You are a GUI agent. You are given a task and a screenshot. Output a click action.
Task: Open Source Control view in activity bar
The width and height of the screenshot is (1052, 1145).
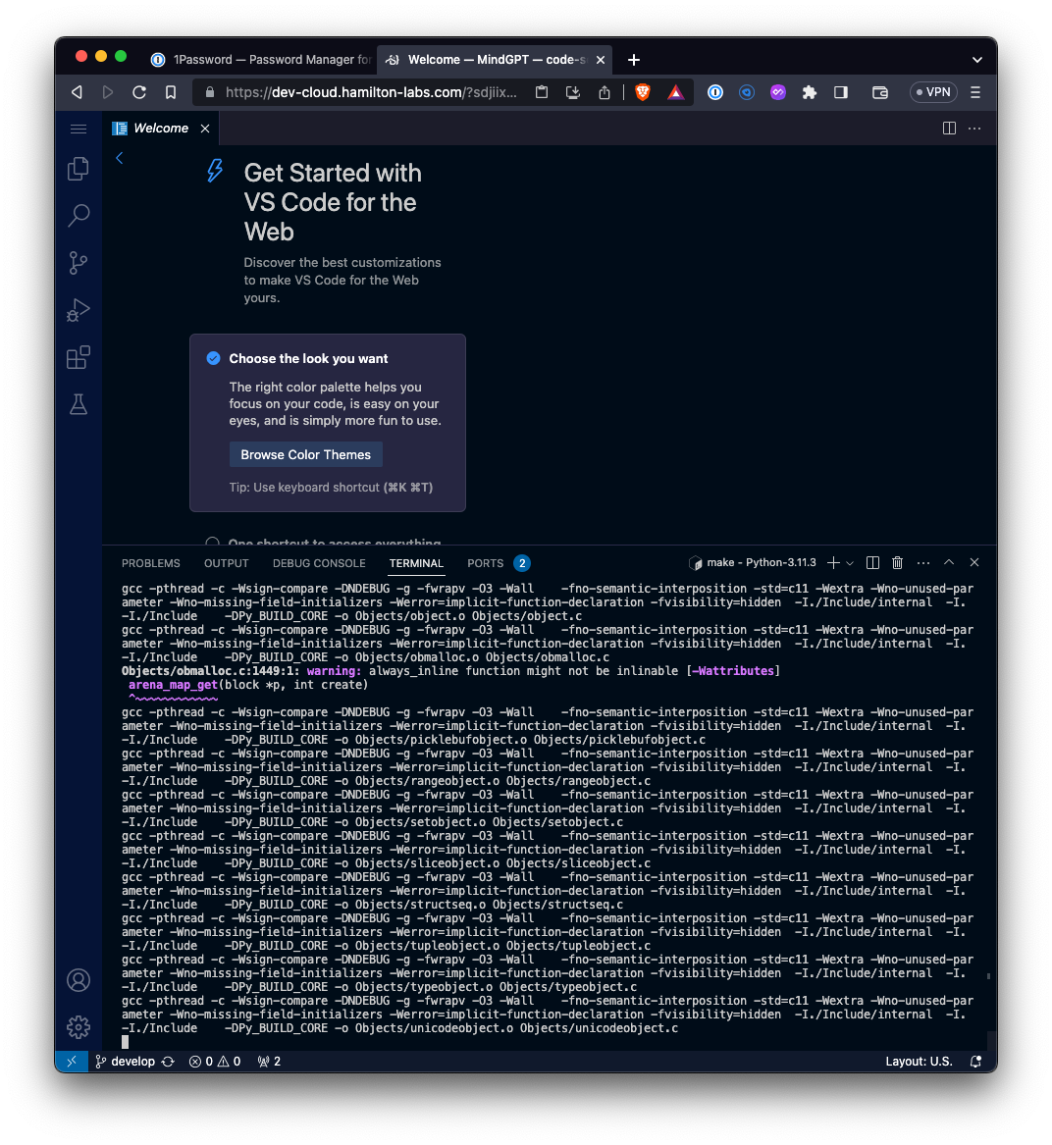[79, 263]
